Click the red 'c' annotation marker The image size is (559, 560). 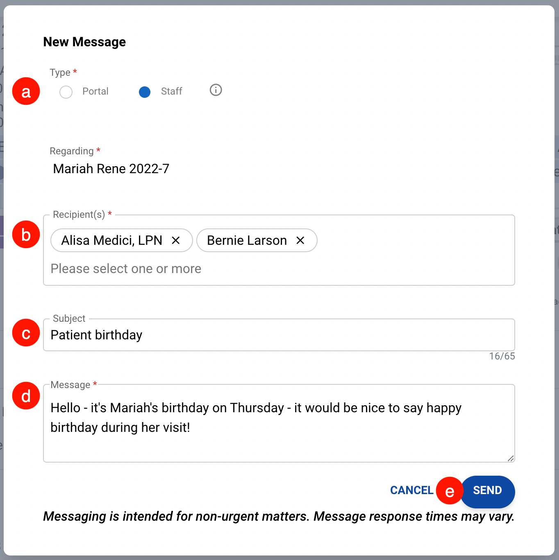point(26,333)
